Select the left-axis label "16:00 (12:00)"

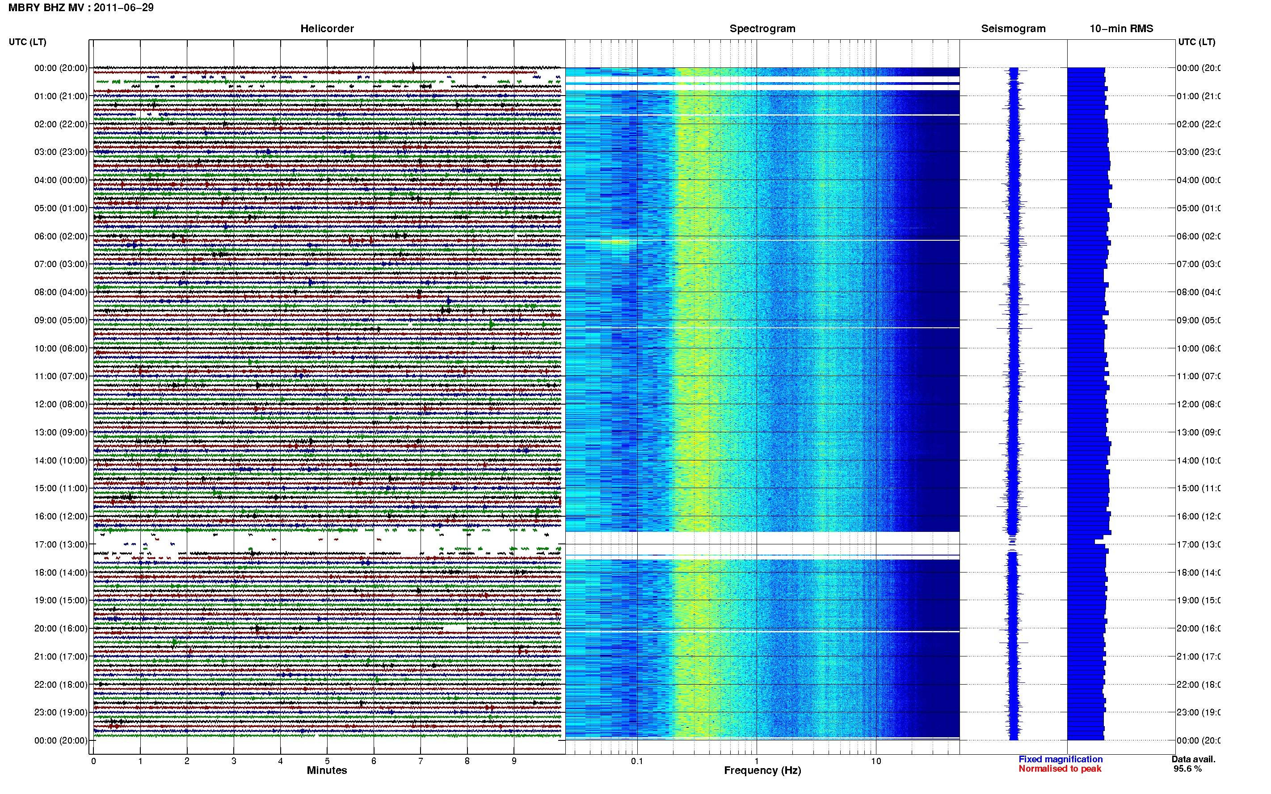[61, 516]
